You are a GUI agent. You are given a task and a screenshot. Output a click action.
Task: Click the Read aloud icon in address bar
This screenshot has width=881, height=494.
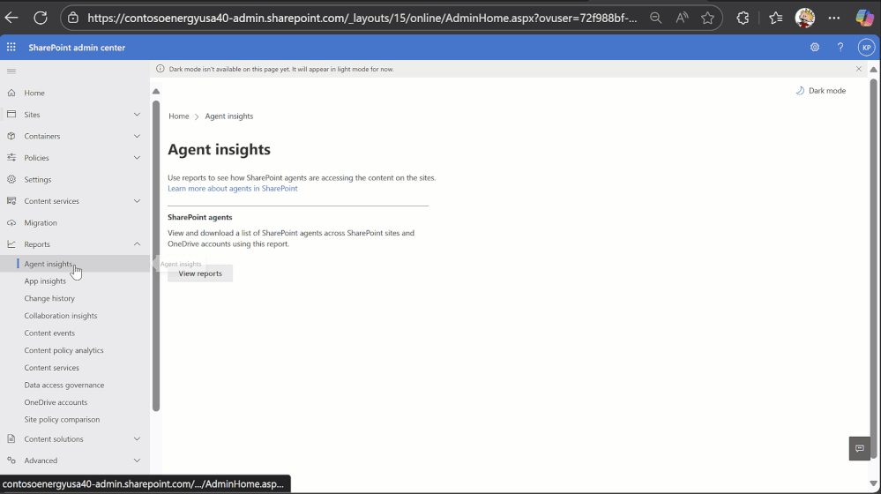[682, 18]
